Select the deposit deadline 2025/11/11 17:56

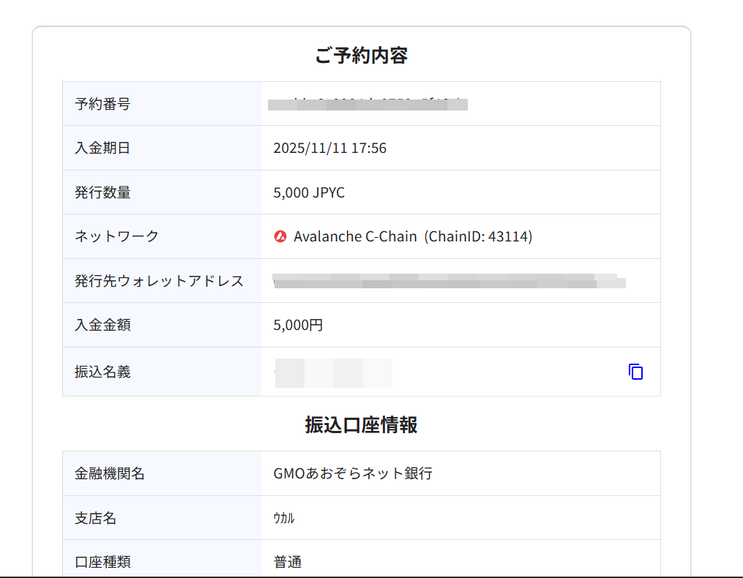coord(329,148)
